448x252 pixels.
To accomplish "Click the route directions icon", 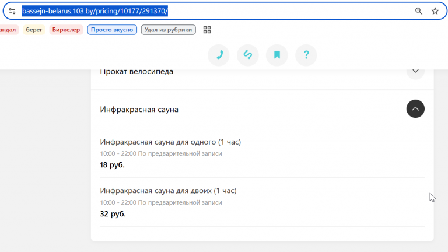I will (x=248, y=55).
